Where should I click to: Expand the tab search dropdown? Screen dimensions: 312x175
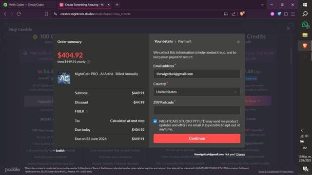pyautogui.click(x=262, y=5)
